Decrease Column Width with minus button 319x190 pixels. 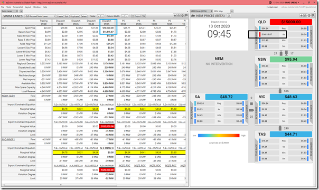coord(127,16)
